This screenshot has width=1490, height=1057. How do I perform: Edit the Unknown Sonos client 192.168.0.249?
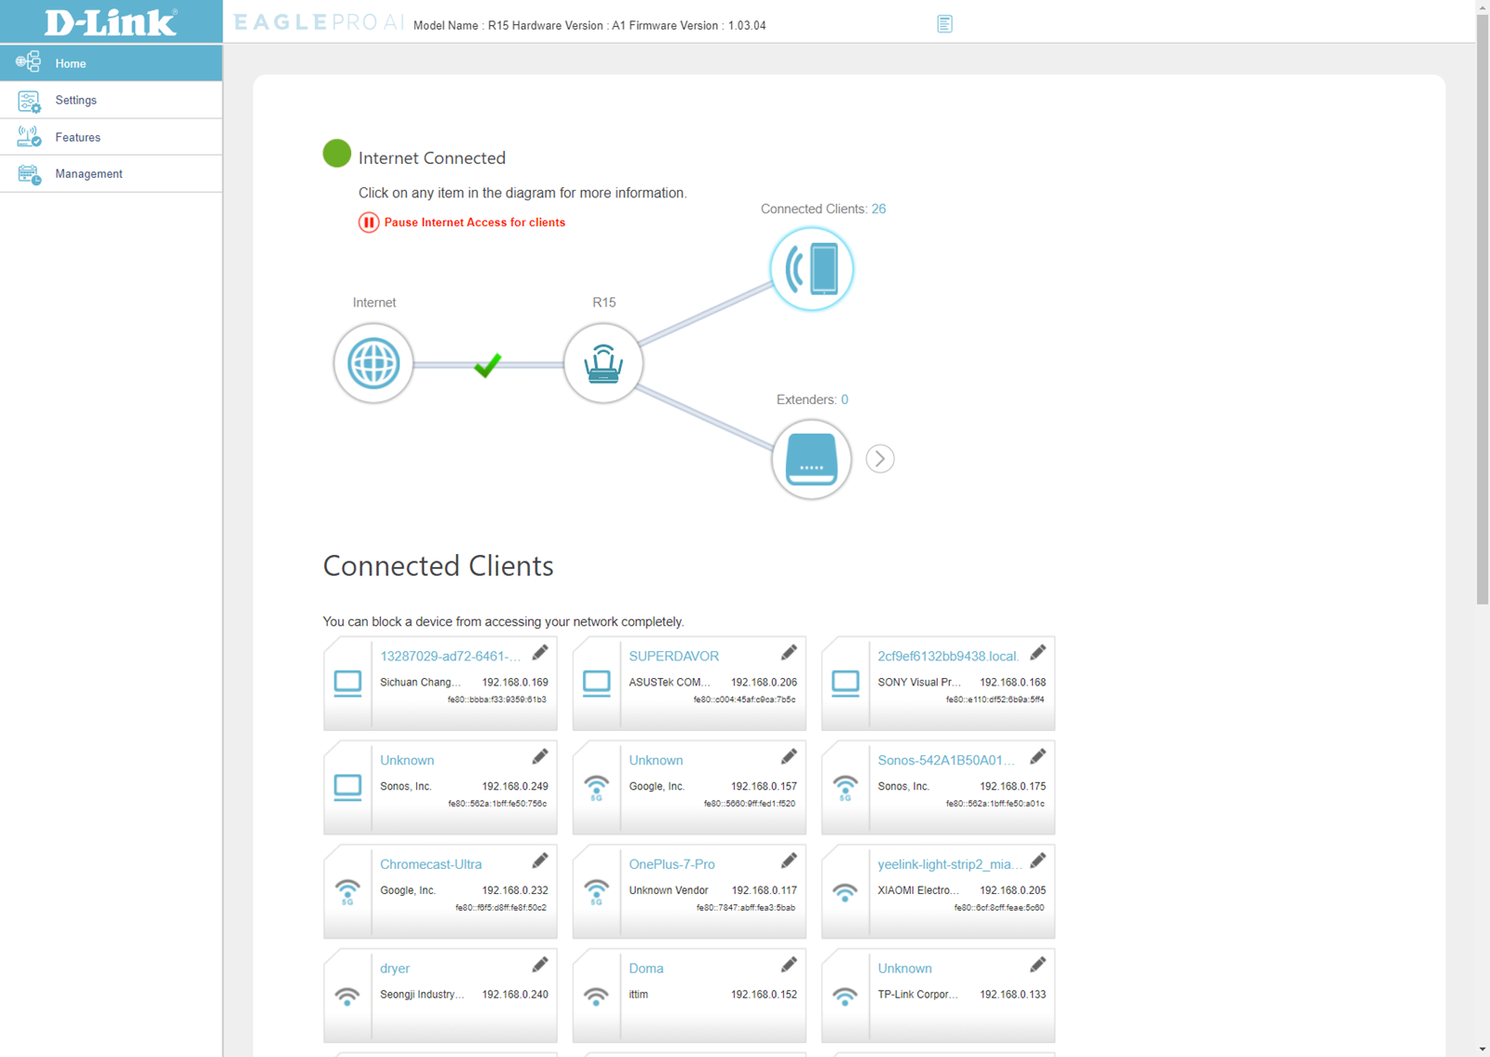540,757
